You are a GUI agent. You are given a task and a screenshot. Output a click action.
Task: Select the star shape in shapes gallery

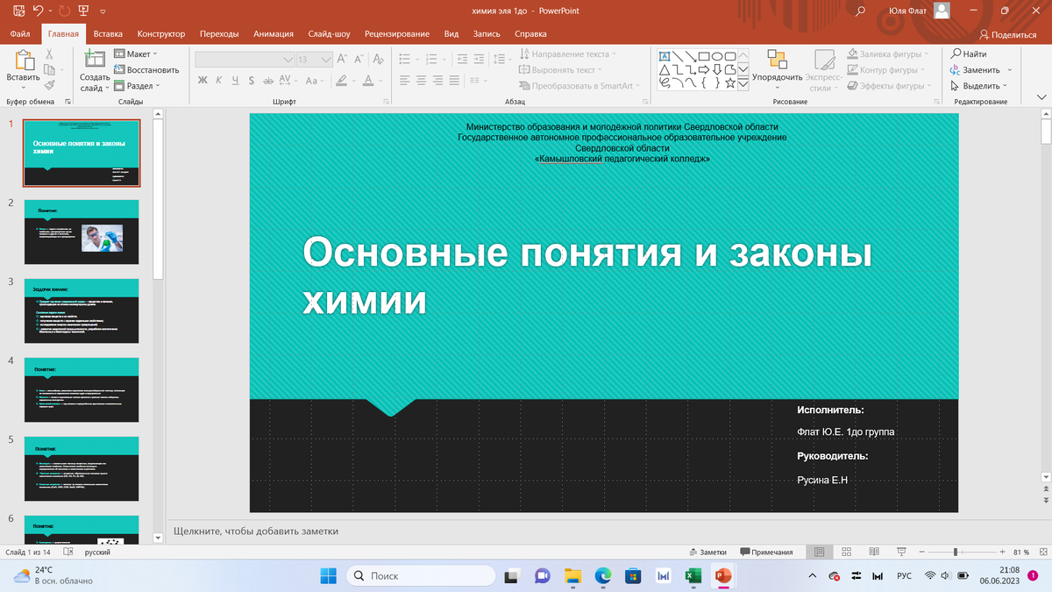(x=730, y=83)
